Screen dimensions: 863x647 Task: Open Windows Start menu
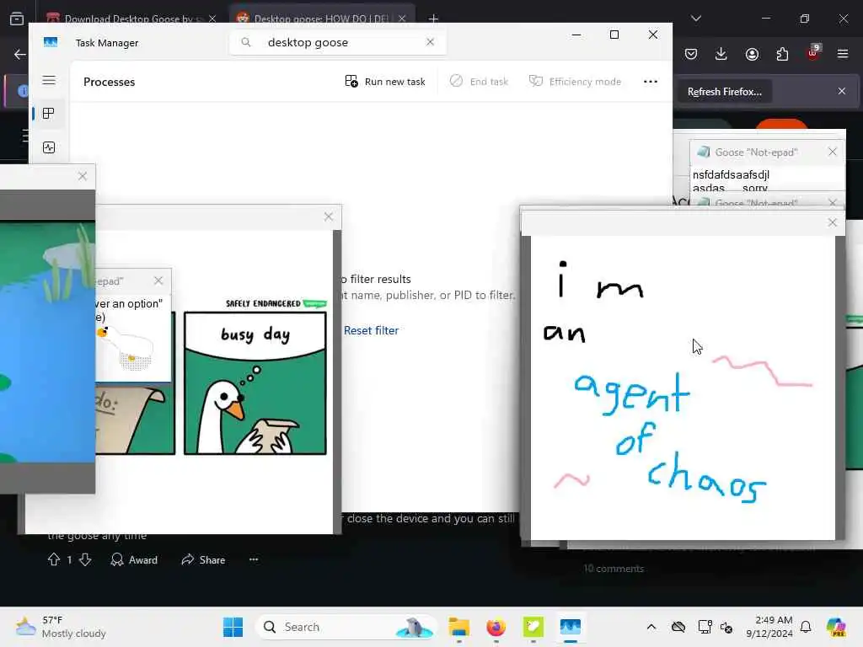coord(233,627)
